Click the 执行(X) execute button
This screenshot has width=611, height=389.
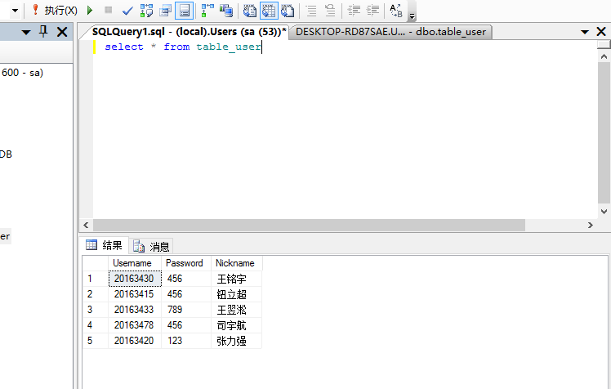tap(55, 11)
